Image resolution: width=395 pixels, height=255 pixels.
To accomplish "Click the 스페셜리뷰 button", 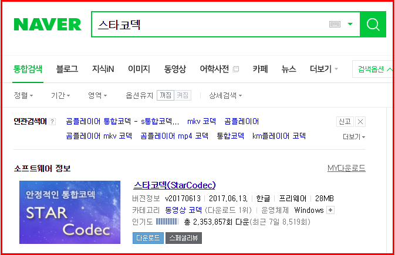I will pyautogui.click(x=184, y=238).
